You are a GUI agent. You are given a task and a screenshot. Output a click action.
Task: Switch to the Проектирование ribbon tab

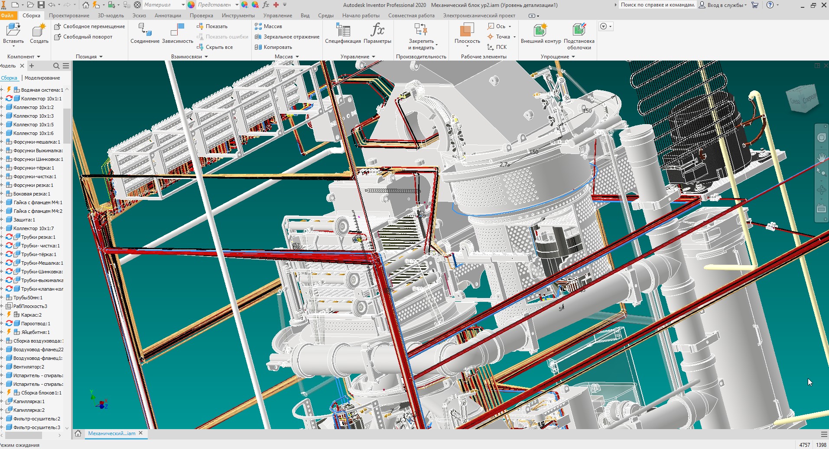pyautogui.click(x=69, y=16)
